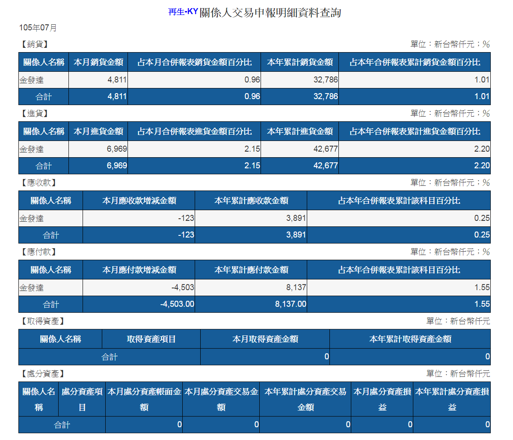The height and width of the screenshot is (440, 513).
Task: Click the 本年累計取得資產金額 column header
Action: (410, 339)
